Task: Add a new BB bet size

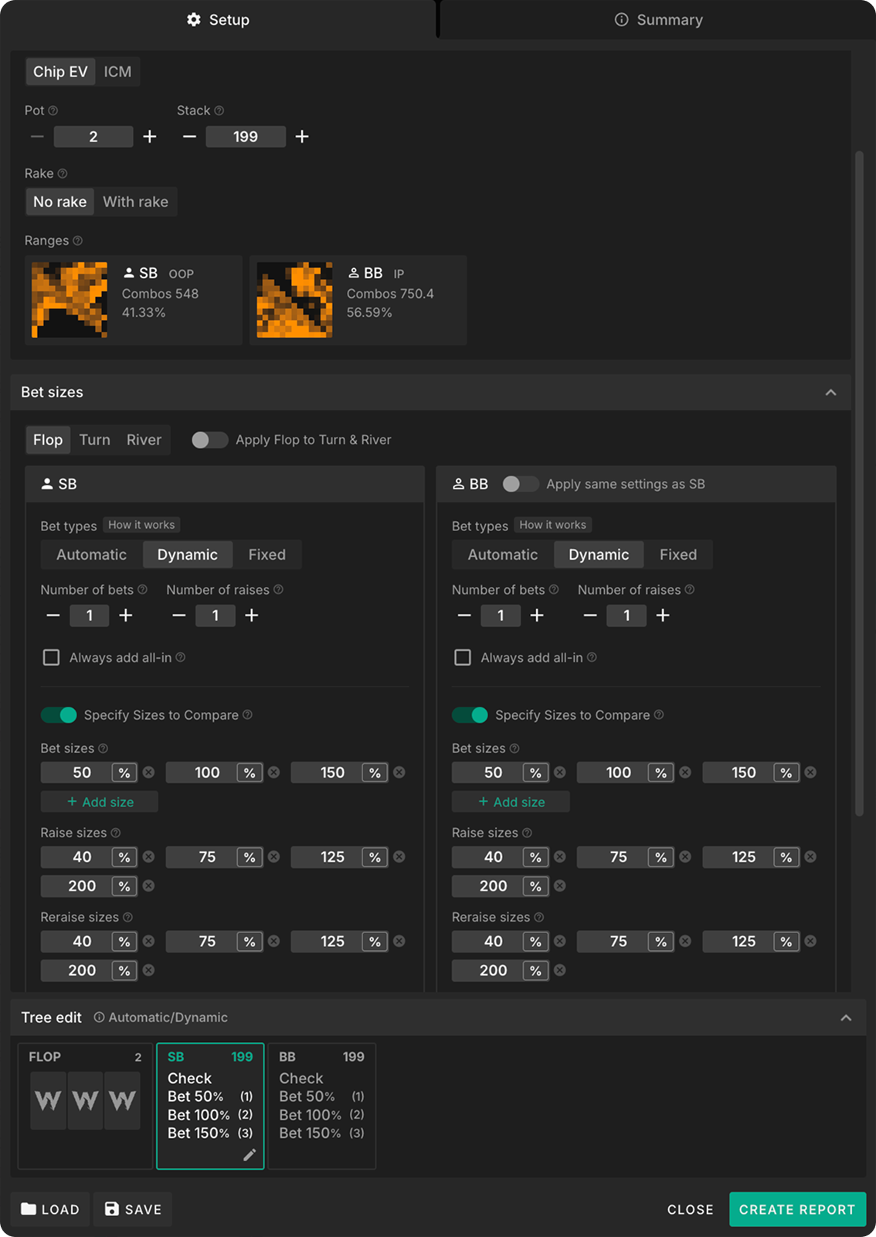Action: pos(511,802)
